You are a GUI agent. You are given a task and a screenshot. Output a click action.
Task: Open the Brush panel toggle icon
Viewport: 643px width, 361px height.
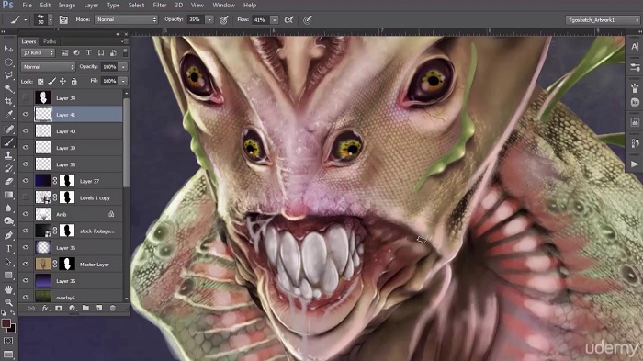coord(63,19)
